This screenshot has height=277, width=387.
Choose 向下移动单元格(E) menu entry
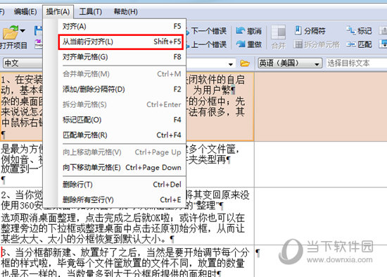point(122,168)
